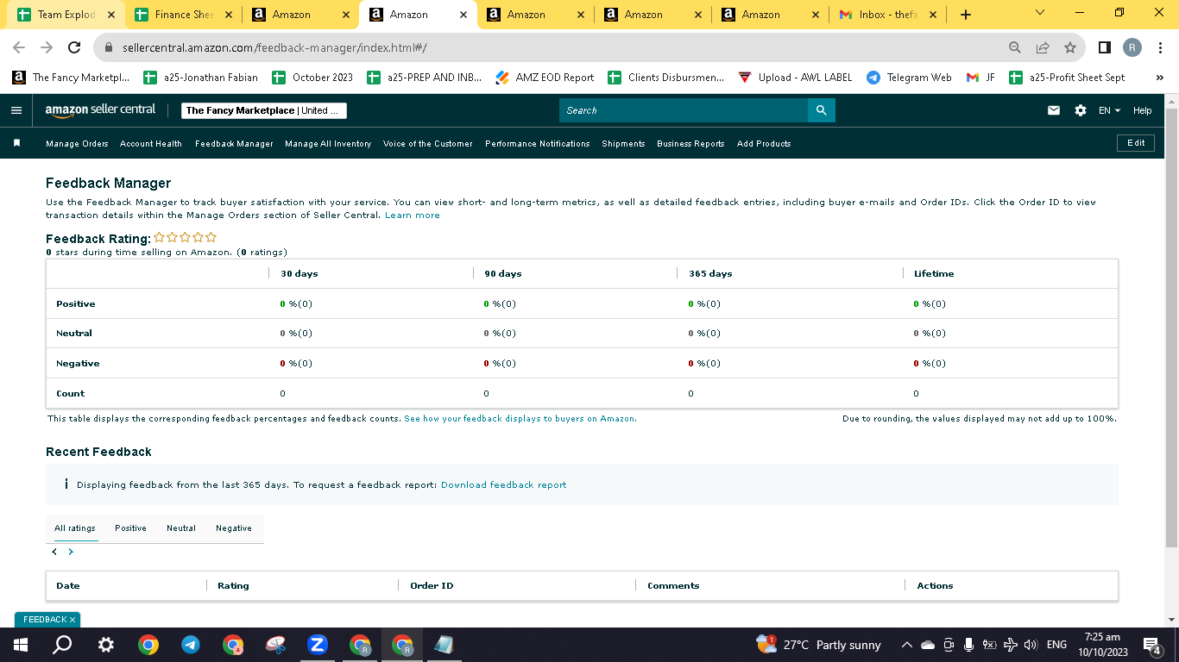This screenshot has width=1179, height=662.
Task: Go to next feedback page arrow
Action: tap(71, 552)
